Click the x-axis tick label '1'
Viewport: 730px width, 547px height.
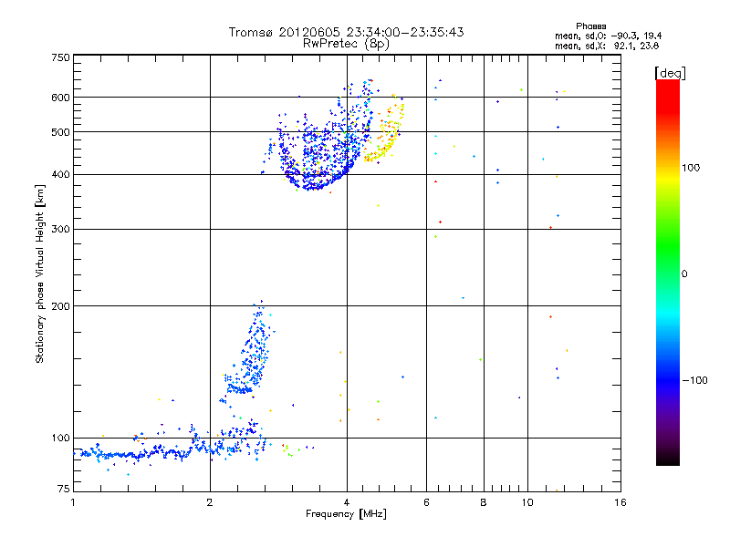pos(73,502)
